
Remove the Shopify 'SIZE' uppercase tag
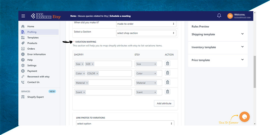click(x=93, y=64)
